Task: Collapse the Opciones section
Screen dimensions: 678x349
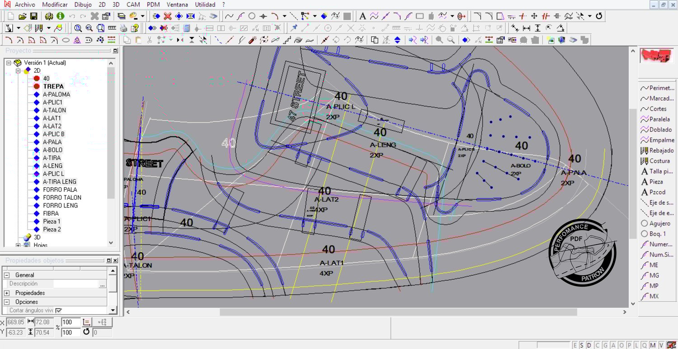Action: (7, 302)
